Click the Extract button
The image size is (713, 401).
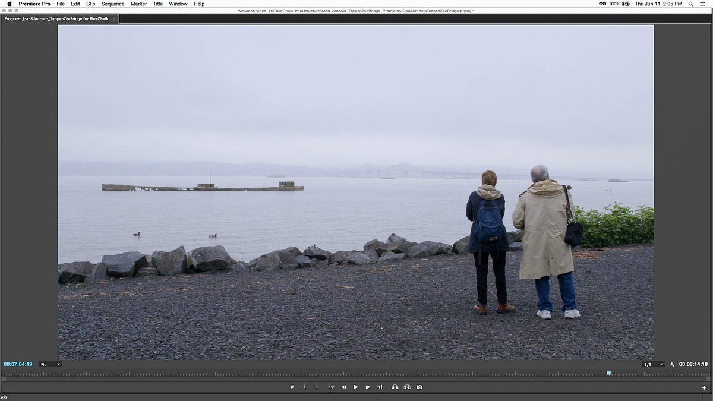(407, 387)
